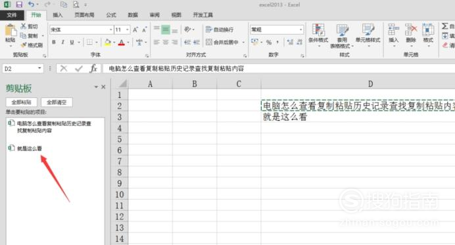Align text left
The image size is (455, 245).
click(156, 42)
